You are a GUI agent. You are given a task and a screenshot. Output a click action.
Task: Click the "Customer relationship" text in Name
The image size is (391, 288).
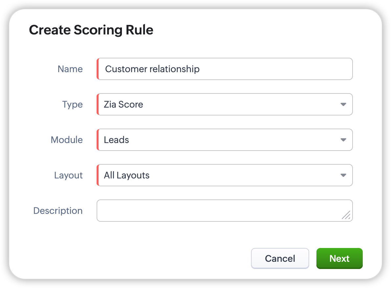pyautogui.click(x=152, y=69)
